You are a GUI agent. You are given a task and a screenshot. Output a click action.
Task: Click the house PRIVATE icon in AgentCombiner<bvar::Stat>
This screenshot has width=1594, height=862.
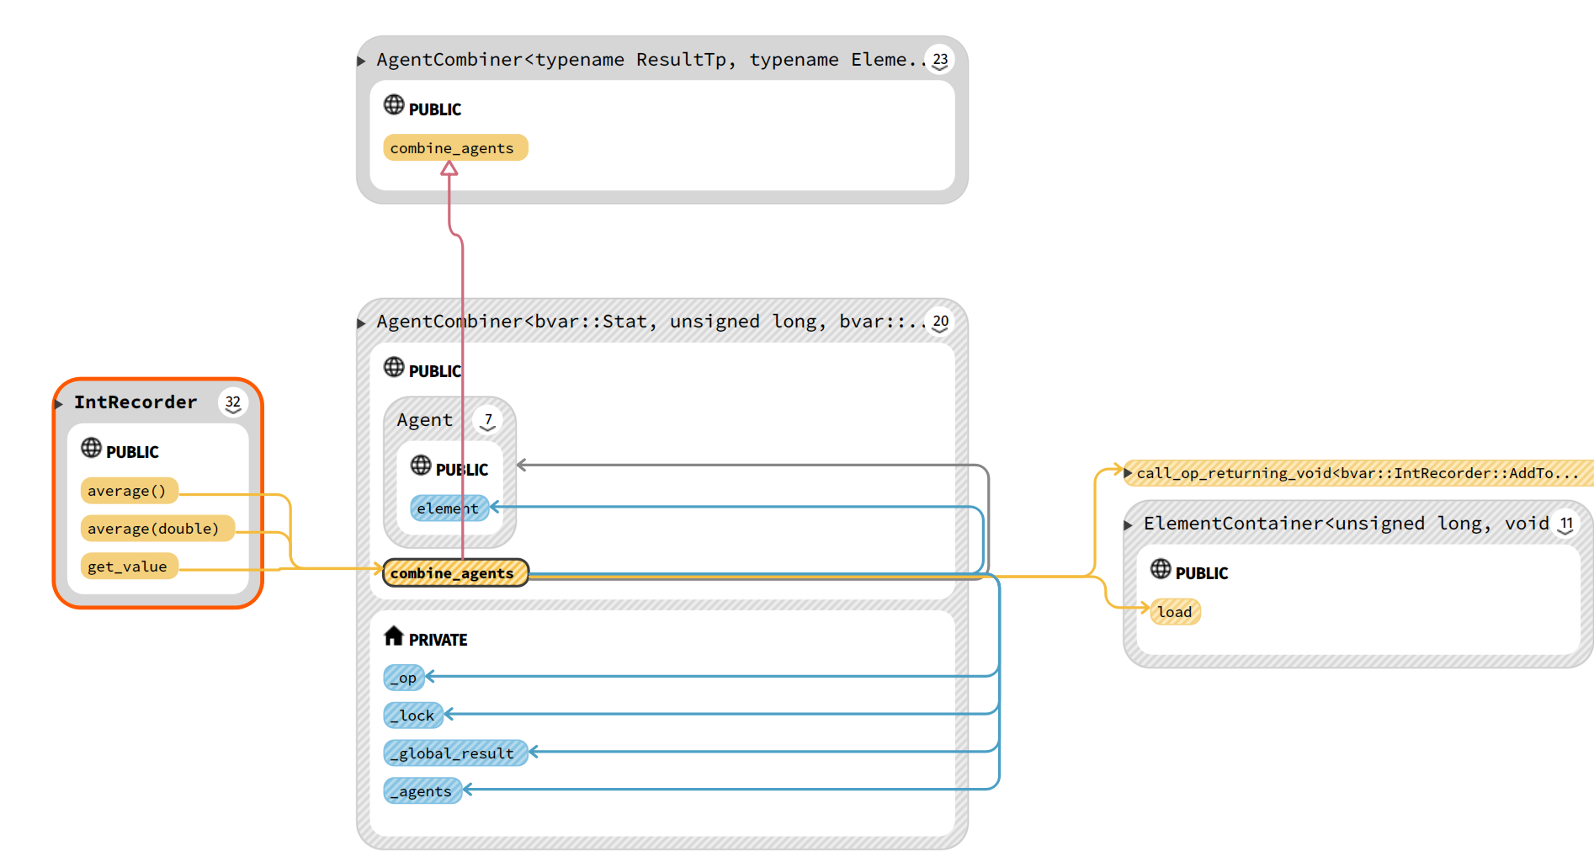394,636
